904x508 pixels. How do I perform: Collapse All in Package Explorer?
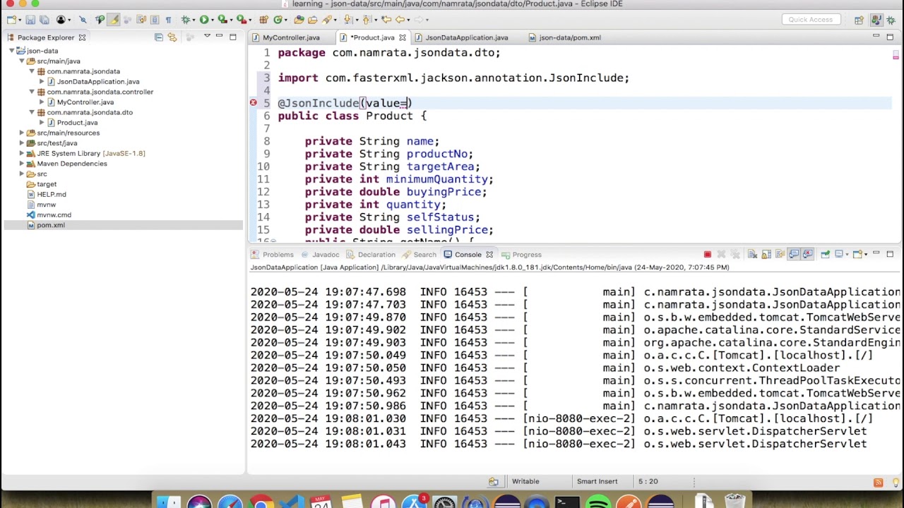[x=159, y=37]
